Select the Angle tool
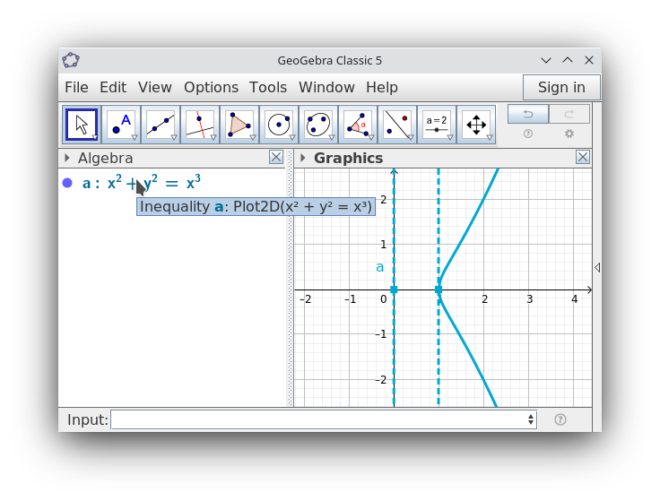Image resolution: width=660 pixels, height=501 pixels. click(358, 125)
